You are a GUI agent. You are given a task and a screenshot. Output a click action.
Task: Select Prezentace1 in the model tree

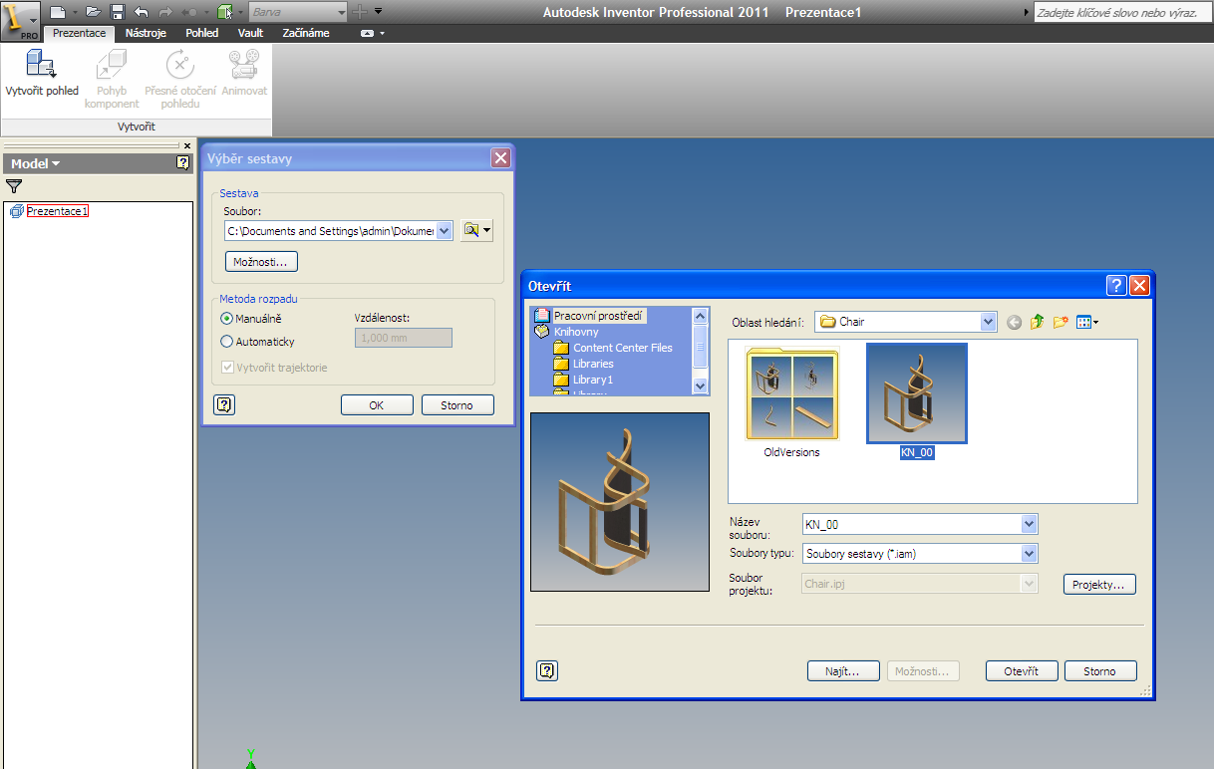[58, 211]
